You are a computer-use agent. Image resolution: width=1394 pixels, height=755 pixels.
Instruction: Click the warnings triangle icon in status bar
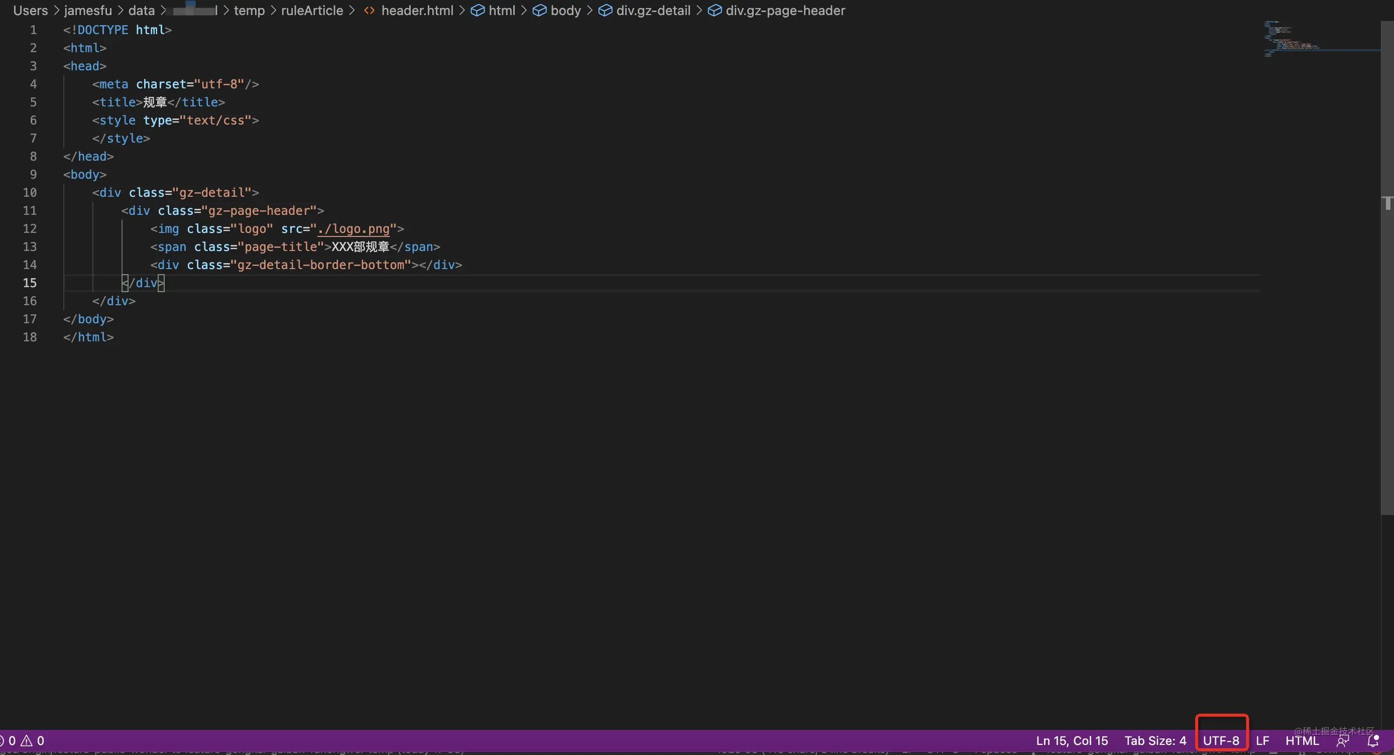pyautogui.click(x=27, y=740)
